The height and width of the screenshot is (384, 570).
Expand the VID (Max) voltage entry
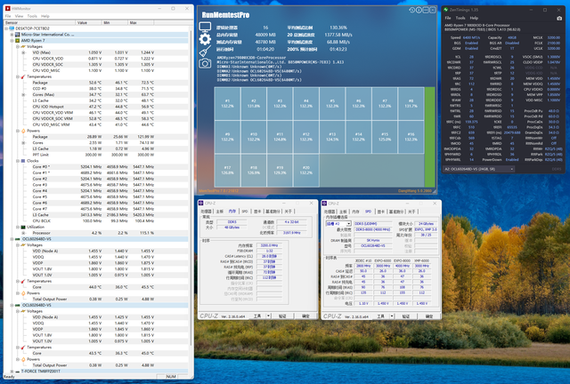pos(22,52)
